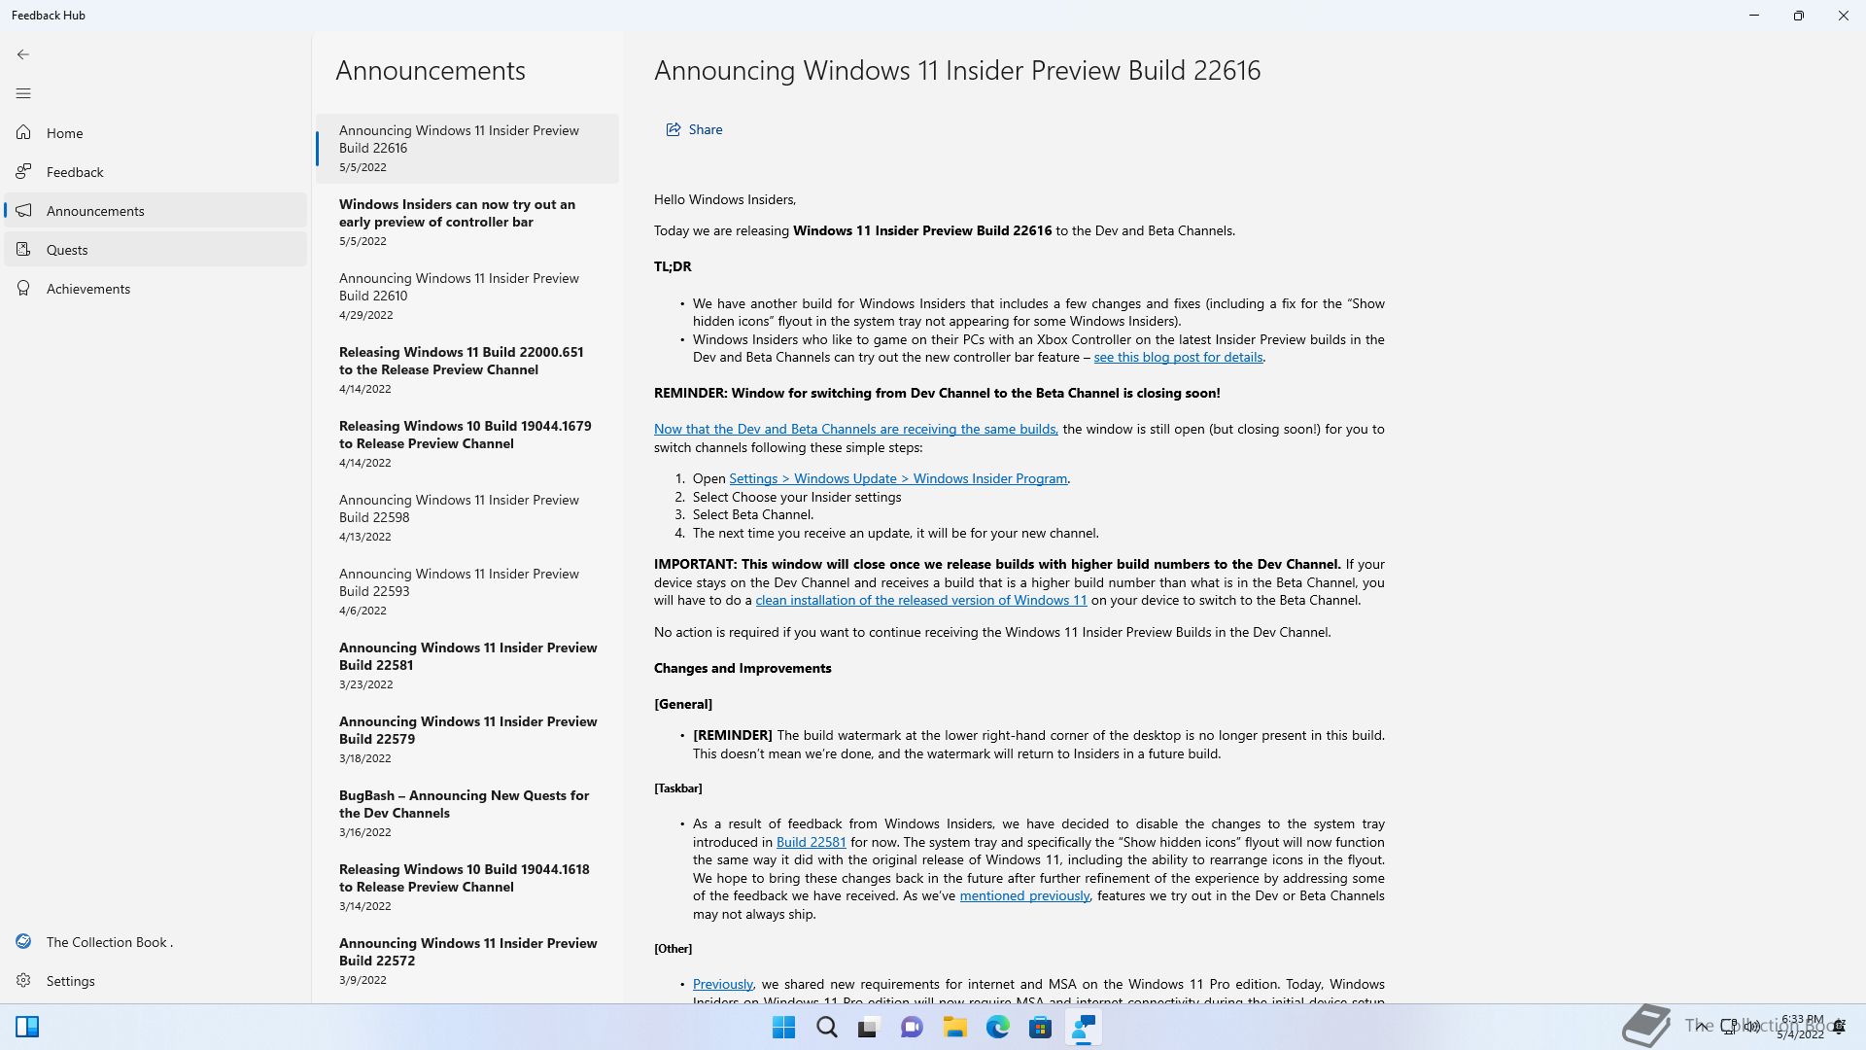Open the Build 22581 link
The height and width of the screenshot is (1050, 1866).
click(811, 842)
